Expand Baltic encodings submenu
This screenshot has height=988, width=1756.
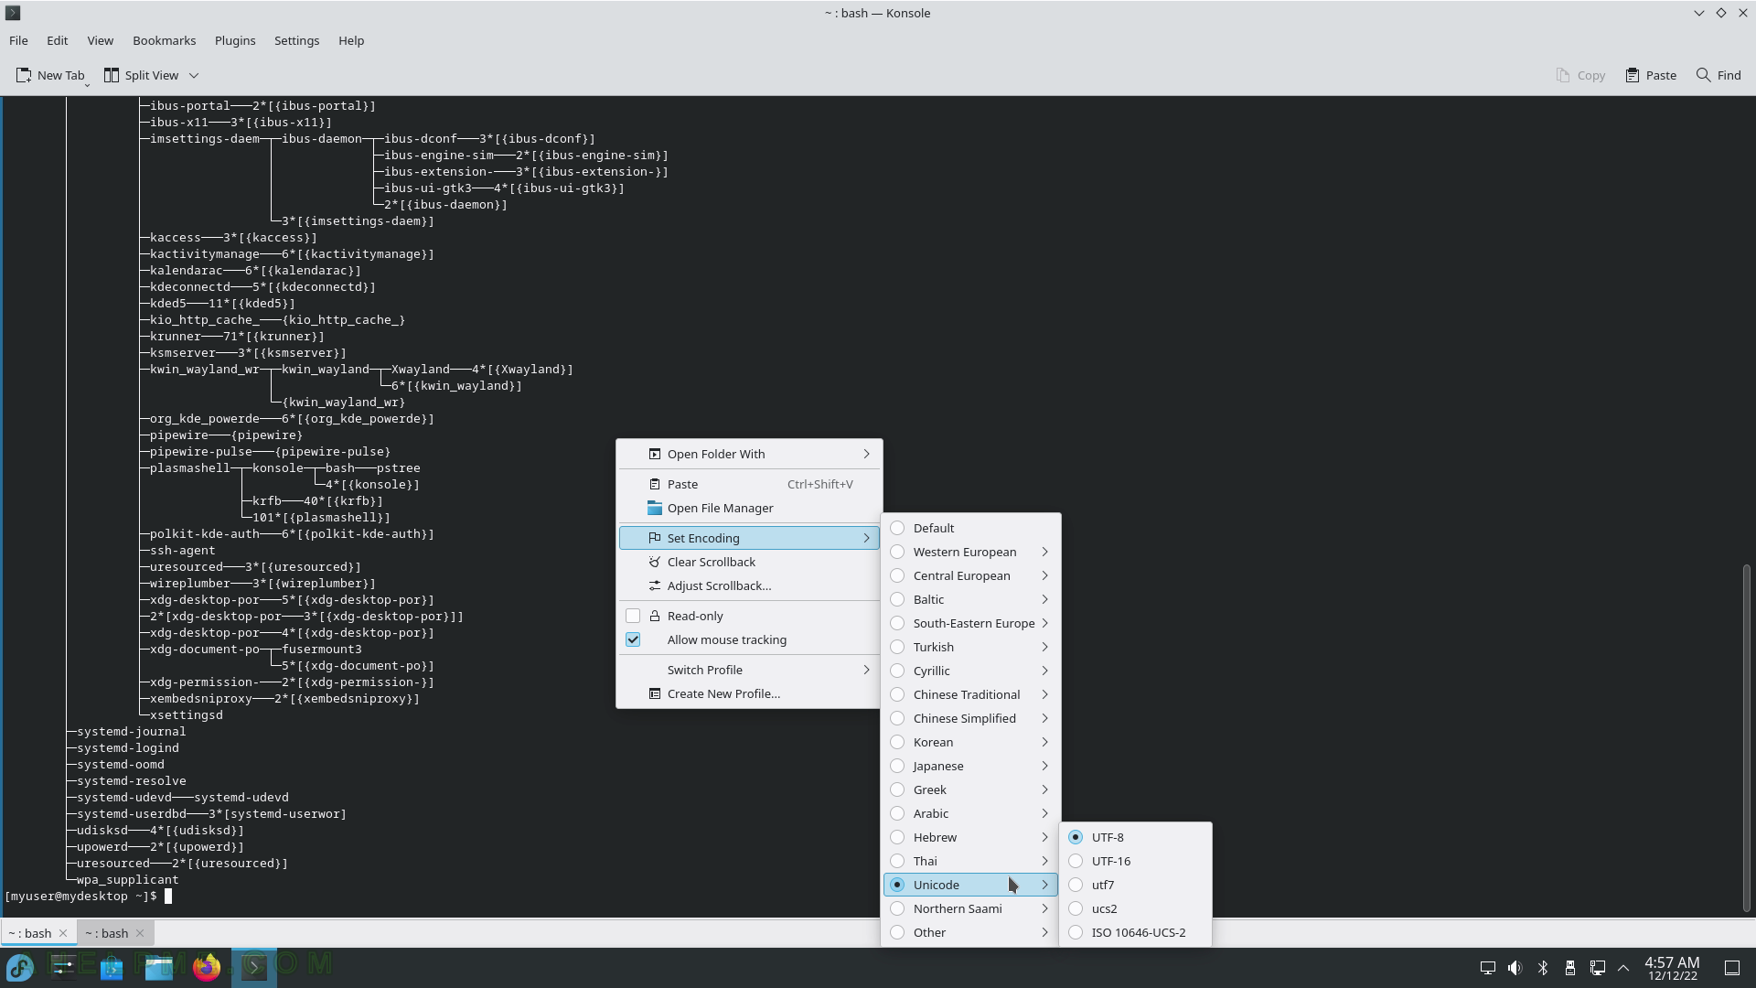[970, 599]
